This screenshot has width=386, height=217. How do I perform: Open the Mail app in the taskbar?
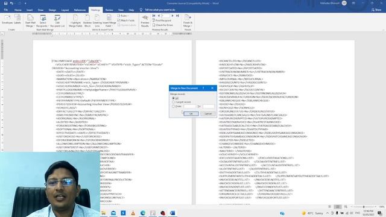(x=113, y=213)
